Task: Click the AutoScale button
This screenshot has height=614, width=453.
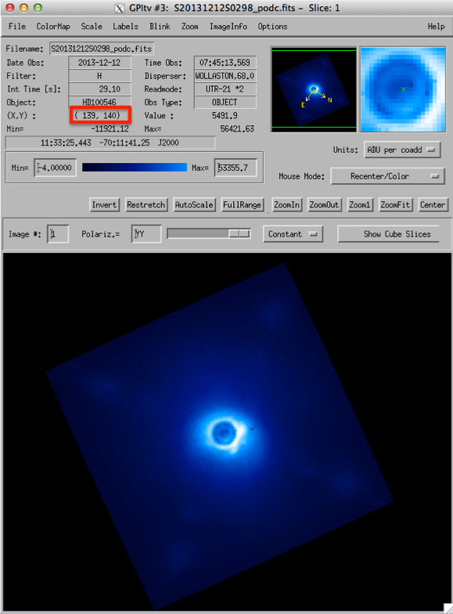Action: point(194,205)
